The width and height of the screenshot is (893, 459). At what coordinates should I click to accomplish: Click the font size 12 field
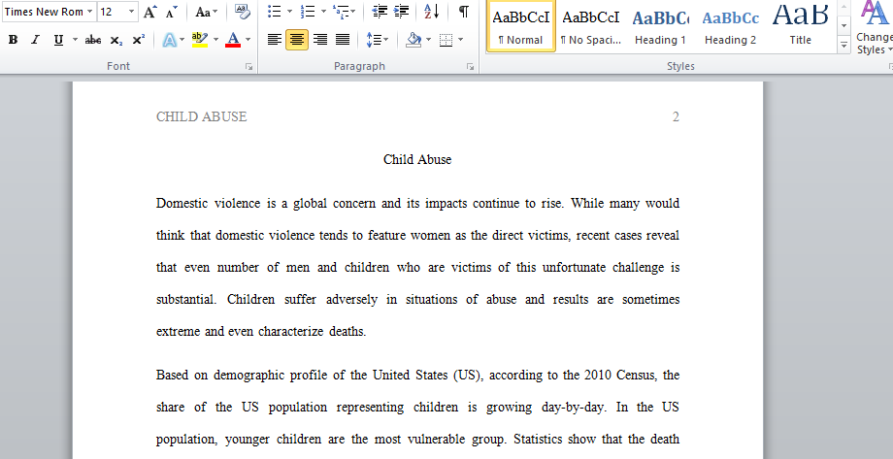[113, 12]
